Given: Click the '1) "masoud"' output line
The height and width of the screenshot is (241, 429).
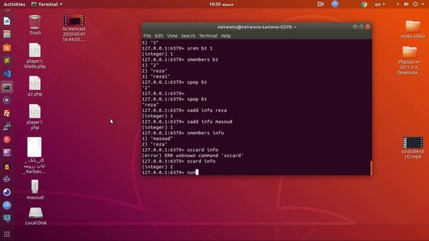Looking at the screenshot, I should point(158,139).
